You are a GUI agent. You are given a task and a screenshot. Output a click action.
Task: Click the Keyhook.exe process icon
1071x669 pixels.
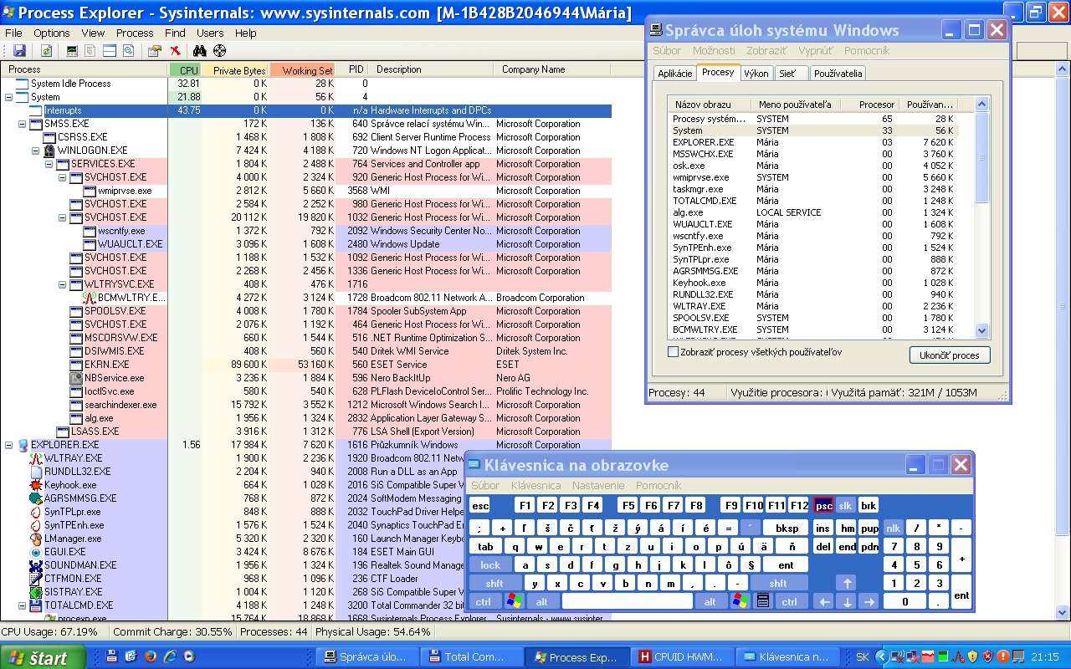coord(36,485)
